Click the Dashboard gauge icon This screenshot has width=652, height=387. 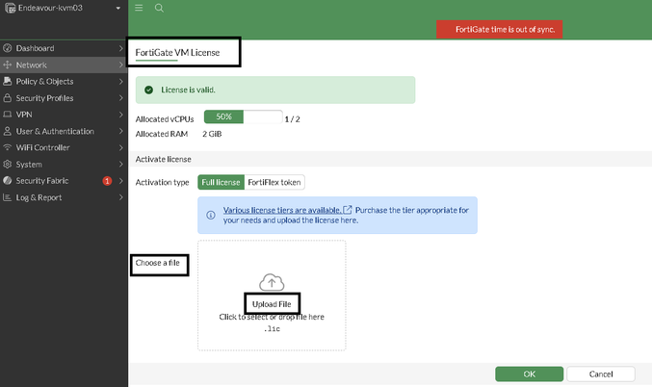click(x=7, y=48)
